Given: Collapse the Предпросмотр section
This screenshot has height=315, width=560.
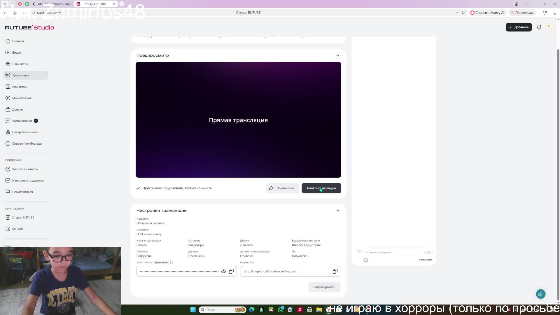Looking at the screenshot, I should click(x=337, y=55).
